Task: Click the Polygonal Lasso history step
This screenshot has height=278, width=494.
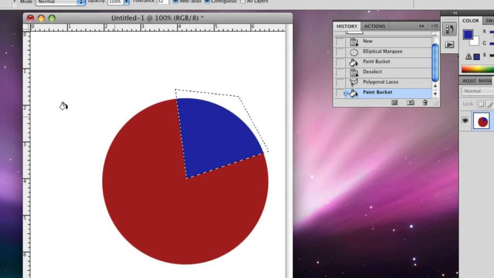Action: tap(380, 82)
